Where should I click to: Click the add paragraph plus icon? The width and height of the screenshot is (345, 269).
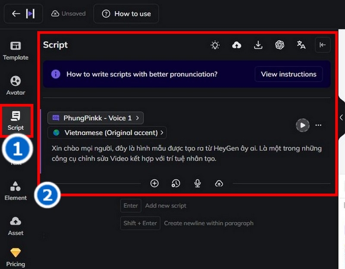(x=154, y=183)
